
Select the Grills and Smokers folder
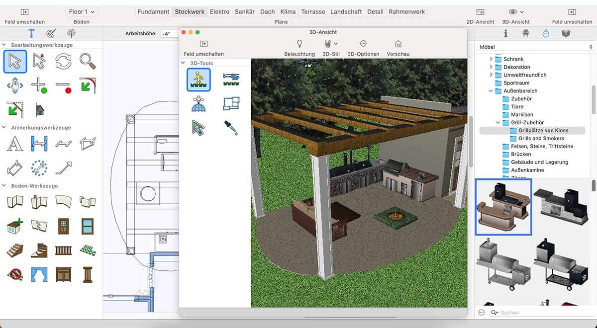[x=541, y=139]
